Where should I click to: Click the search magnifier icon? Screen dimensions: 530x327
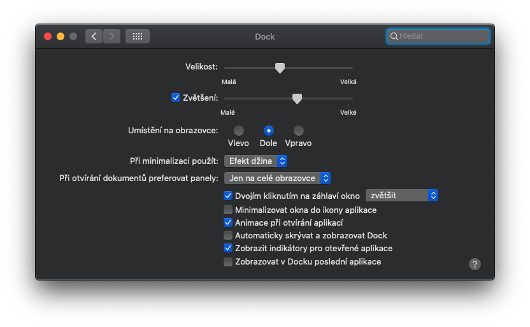394,36
